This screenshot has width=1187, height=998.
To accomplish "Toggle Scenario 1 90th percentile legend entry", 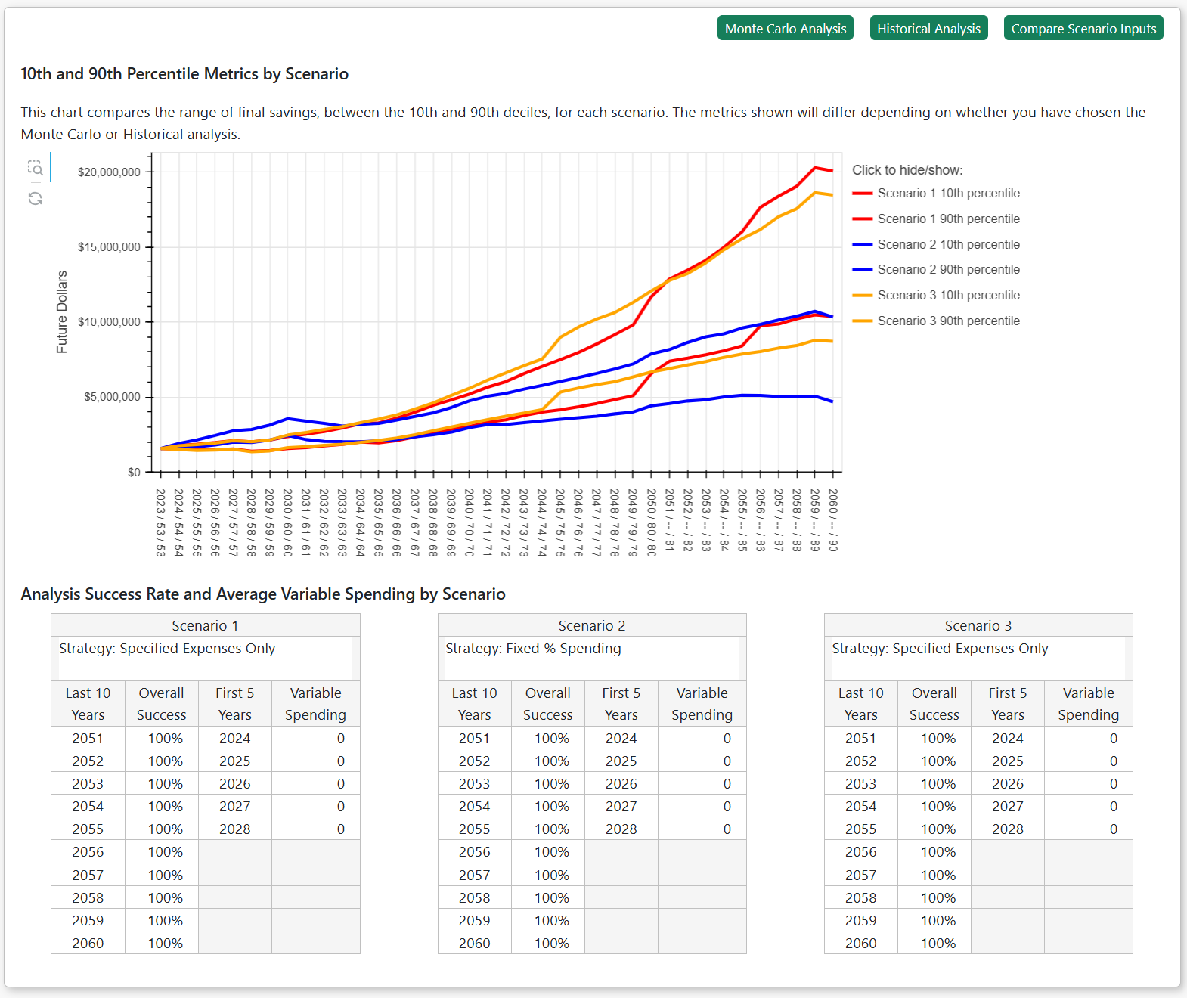I will pos(948,219).
